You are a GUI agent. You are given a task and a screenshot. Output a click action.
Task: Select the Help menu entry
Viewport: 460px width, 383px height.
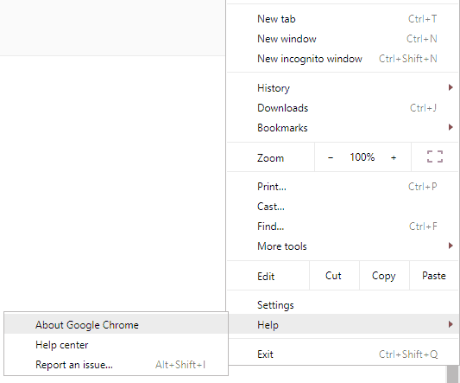pyautogui.click(x=343, y=324)
